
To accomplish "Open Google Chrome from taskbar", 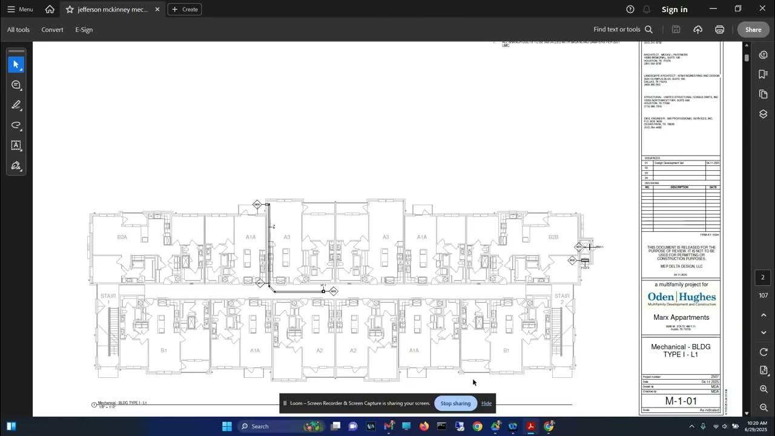I will point(477,426).
